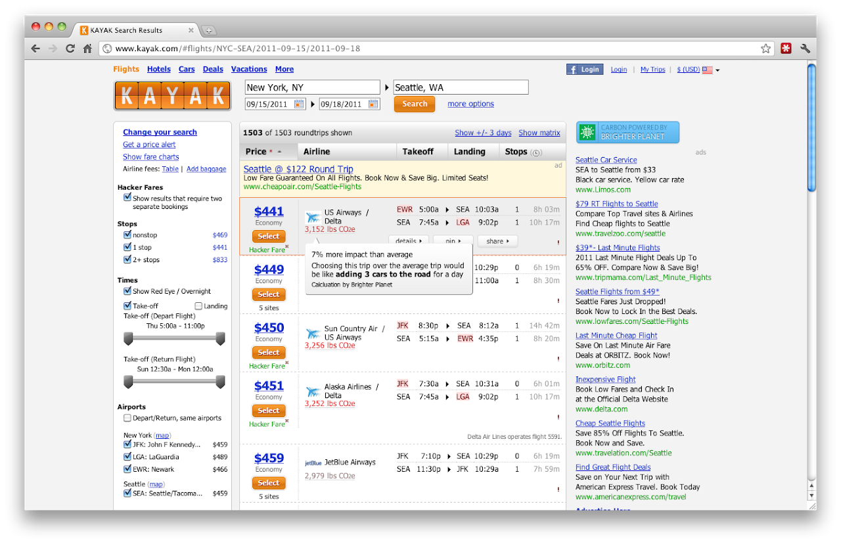841x544 pixels.
Task: Click the KAYAK logo
Action: point(172,96)
